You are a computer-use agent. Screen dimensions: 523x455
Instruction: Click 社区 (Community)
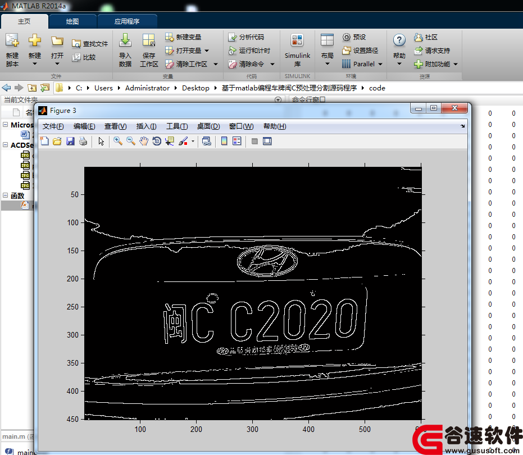pyautogui.click(x=426, y=37)
